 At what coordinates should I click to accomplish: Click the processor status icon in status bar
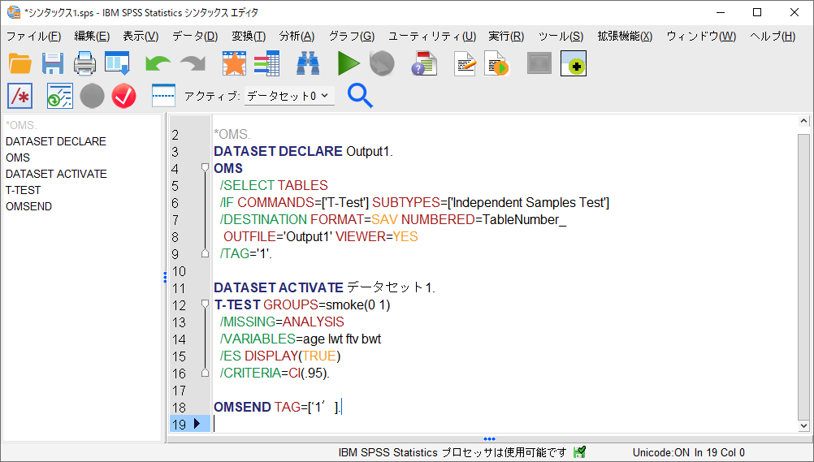point(579,452)
